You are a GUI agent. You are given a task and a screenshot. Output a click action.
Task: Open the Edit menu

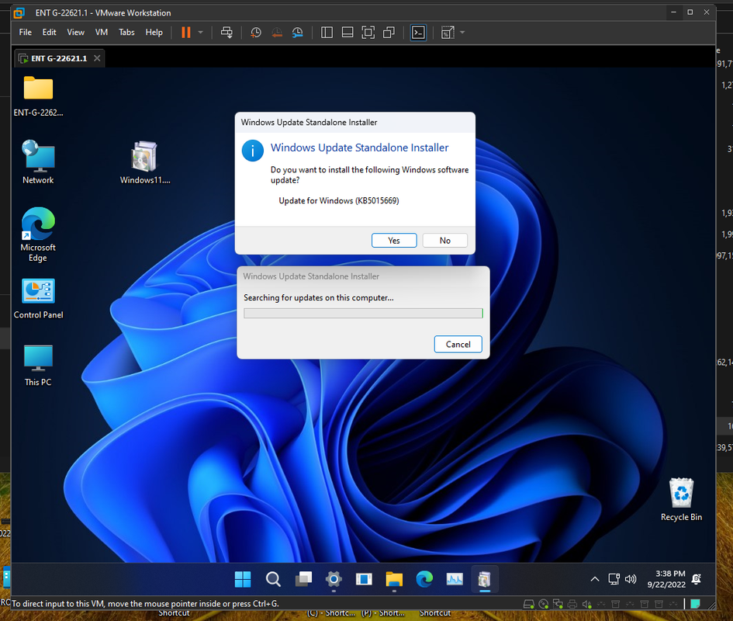coord(49,33)
